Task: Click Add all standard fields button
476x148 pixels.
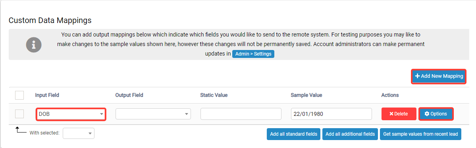Action: 293,134
